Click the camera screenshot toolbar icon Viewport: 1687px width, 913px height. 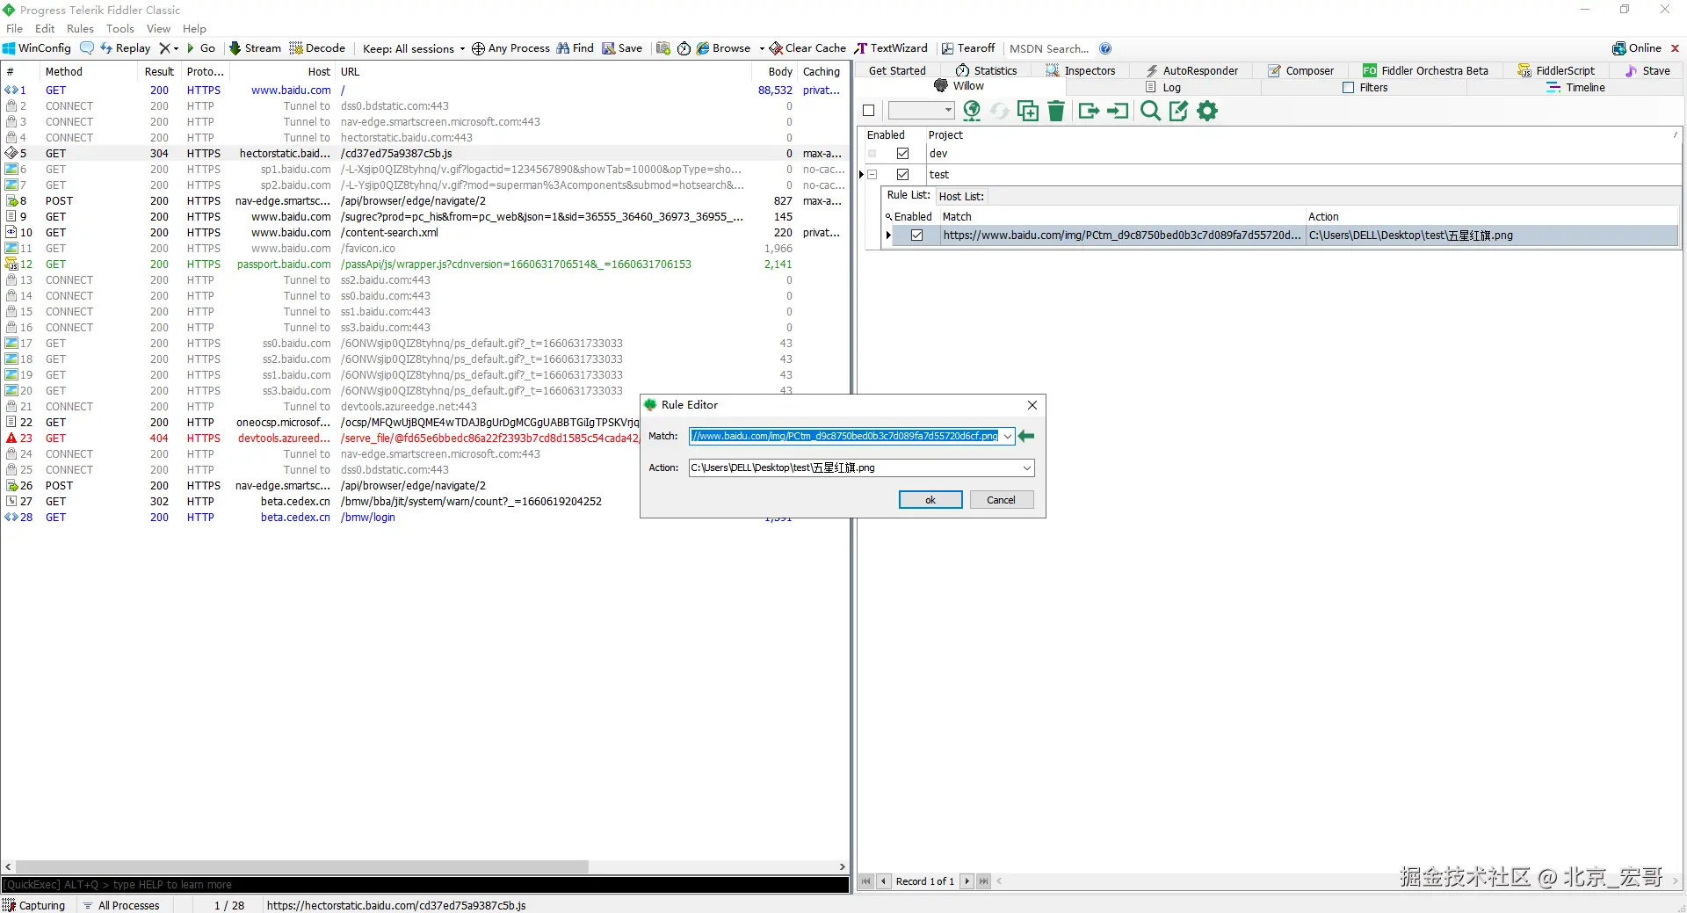point(663,48)
